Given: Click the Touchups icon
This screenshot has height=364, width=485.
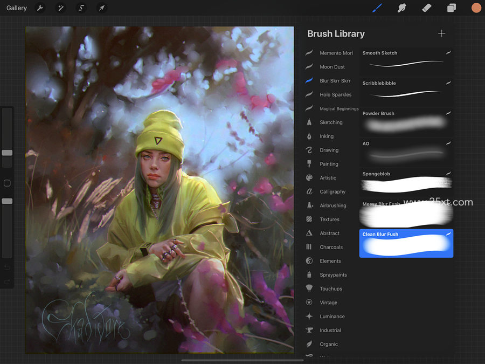Looking at the screenshot, I should [309, 289].
